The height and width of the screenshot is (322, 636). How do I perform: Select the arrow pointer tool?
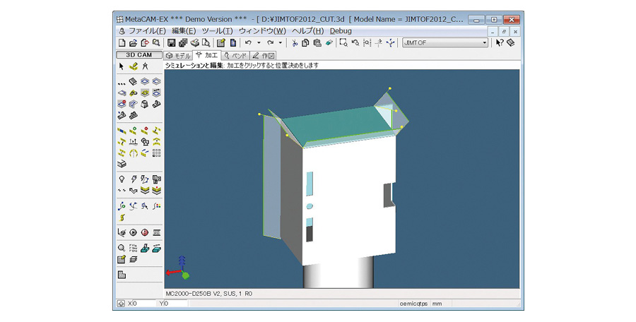pos(122,66)
